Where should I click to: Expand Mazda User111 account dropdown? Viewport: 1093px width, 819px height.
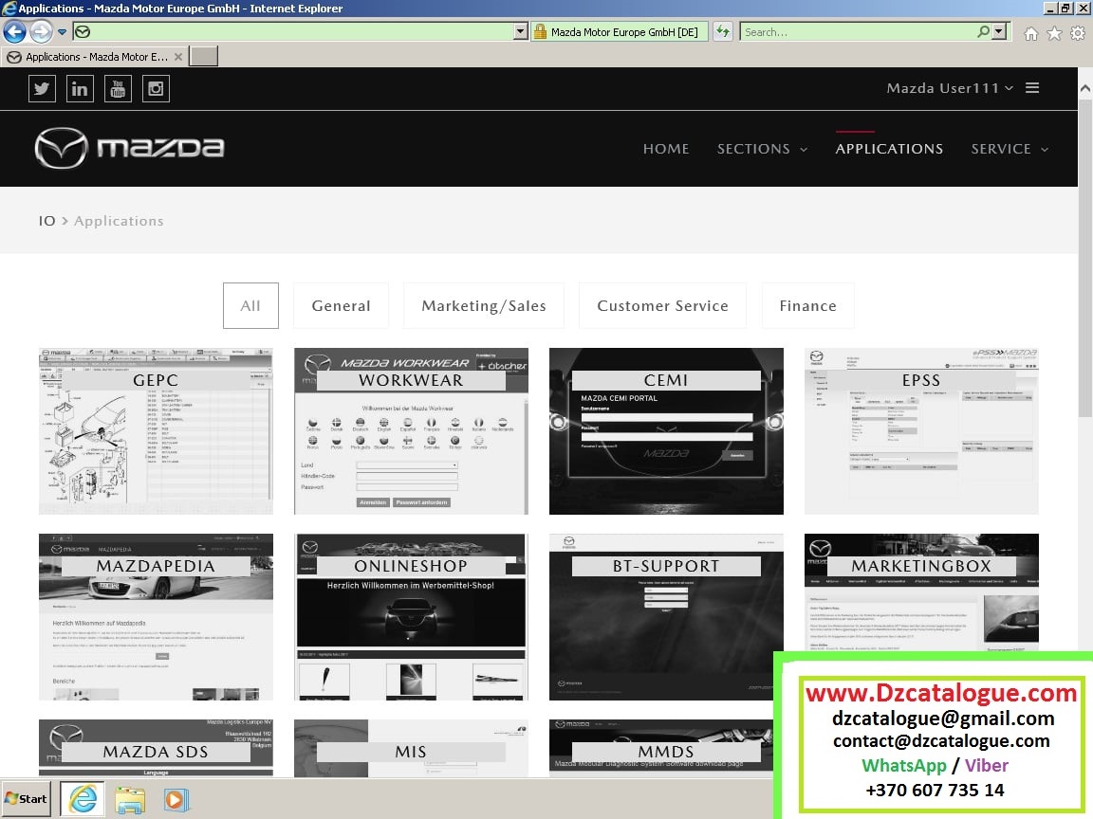pyautogui.click(x=950, y=88)
